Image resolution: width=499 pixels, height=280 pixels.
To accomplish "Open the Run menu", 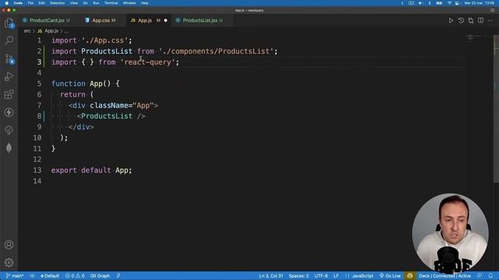I will pyautogui.click(x=96, y=3).
